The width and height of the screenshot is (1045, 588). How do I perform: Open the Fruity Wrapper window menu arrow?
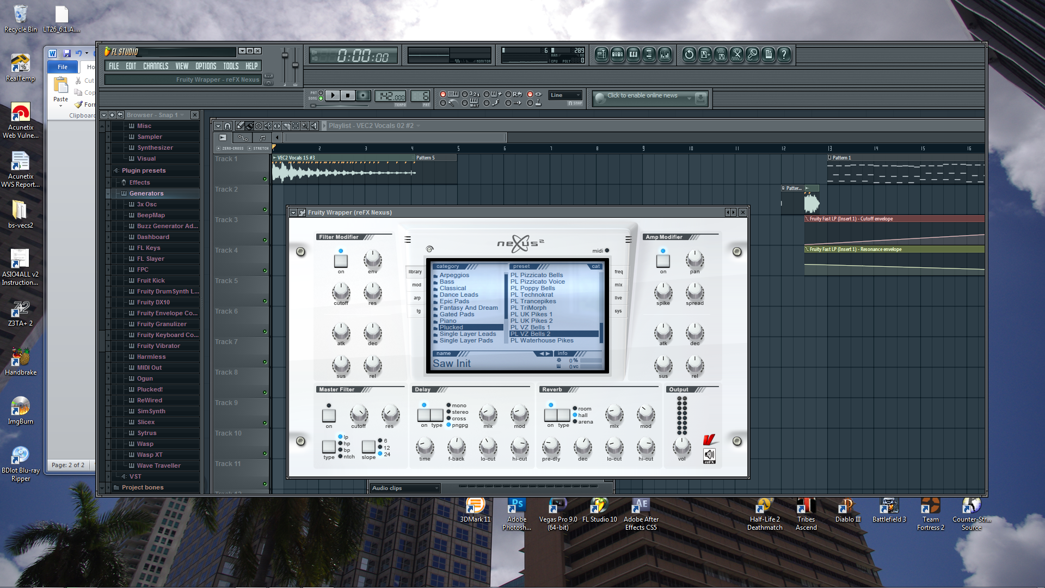[293, 212]
